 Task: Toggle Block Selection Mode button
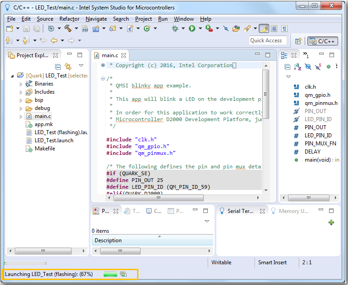pyautogui.click(x=275, y=28)
